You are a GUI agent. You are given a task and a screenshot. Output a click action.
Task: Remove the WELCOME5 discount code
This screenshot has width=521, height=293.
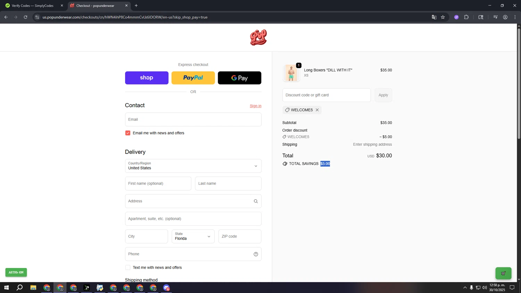tap(317, 110)
